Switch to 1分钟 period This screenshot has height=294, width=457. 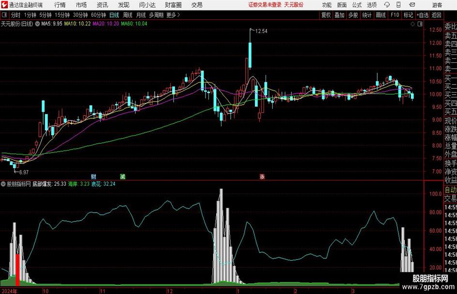30,15
